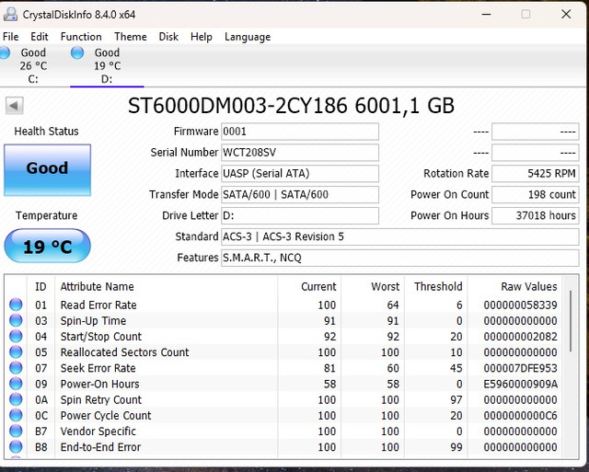Click the 19 °C temperature button
The height and width of the screenshot is (472, 589).
click(x=47, y=246)
